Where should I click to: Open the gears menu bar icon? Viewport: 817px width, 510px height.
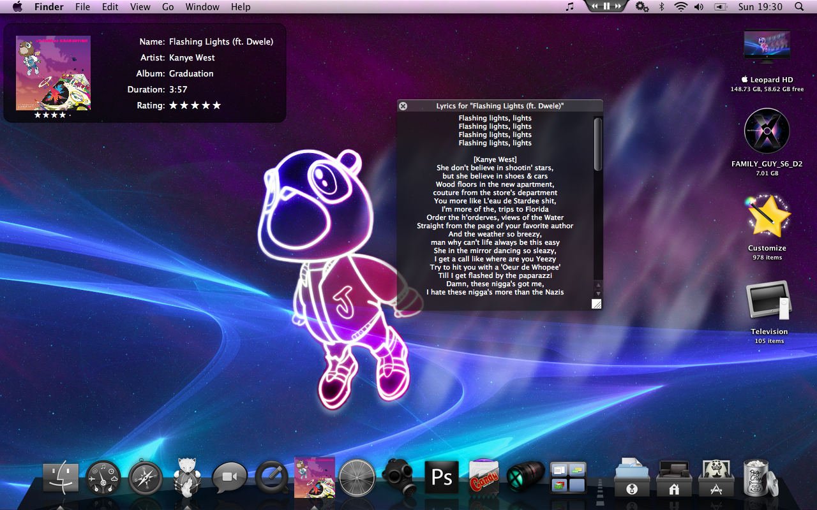642,6
